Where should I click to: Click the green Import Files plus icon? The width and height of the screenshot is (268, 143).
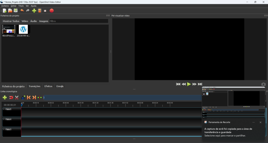[34, 10]
